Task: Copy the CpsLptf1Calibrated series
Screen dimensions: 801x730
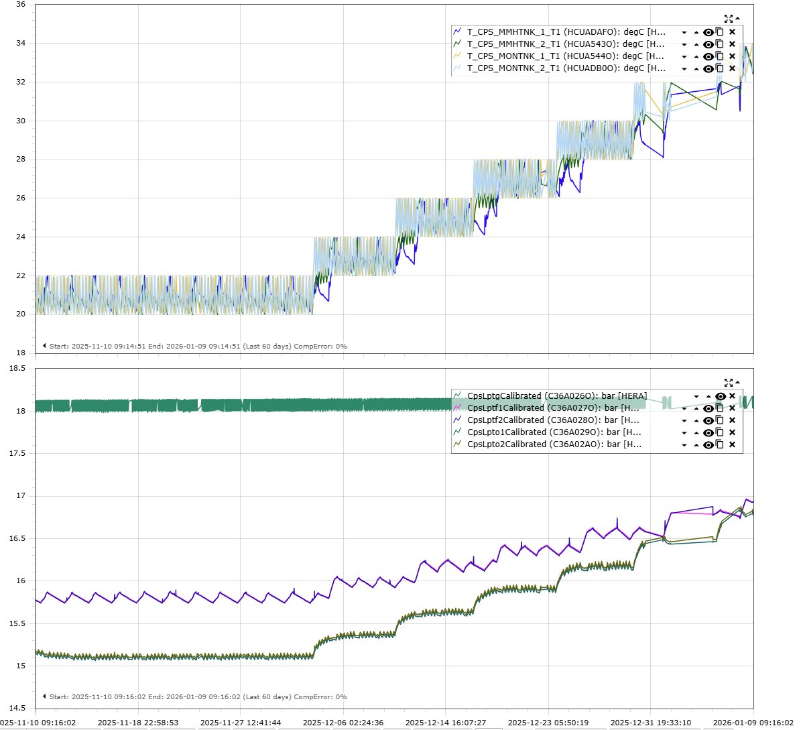Action: pos(720,408)
